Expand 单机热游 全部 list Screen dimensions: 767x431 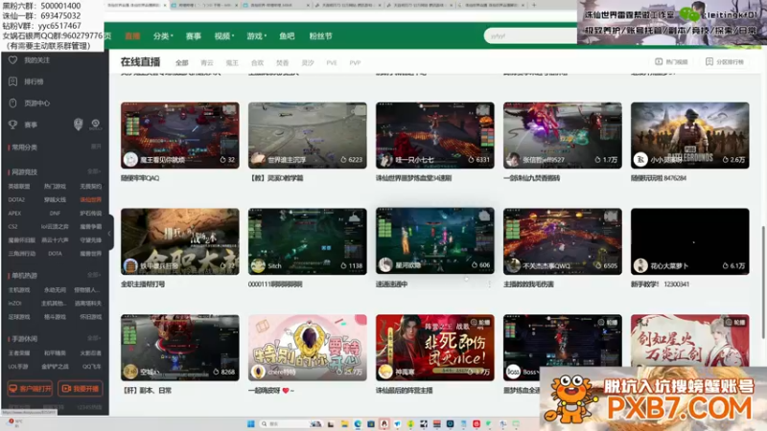coord(93,275)
